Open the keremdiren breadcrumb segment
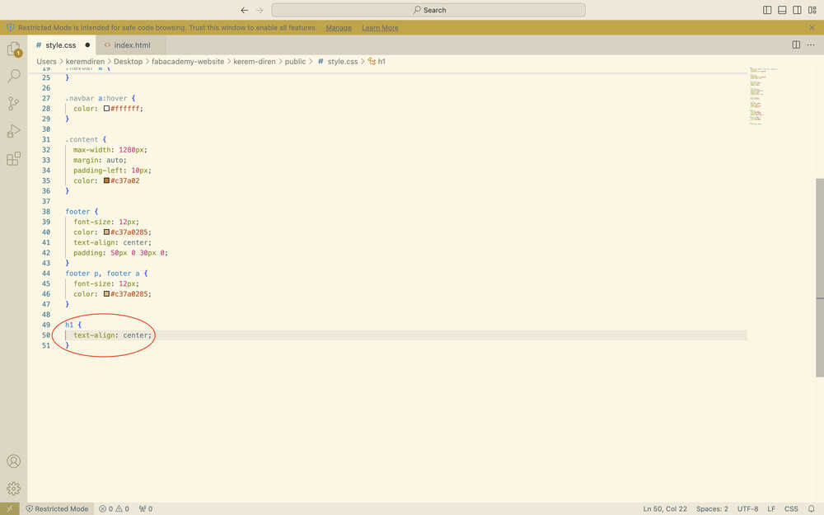 coord(85,62)
